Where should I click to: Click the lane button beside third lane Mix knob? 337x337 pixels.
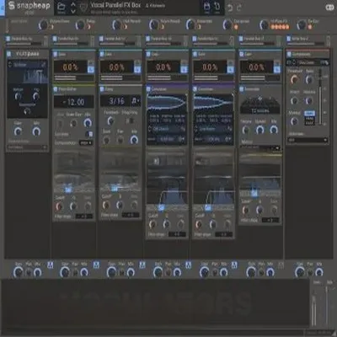point(142,265)
